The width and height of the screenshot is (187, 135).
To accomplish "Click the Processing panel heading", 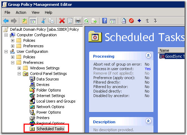I will (x=104, y=56).
